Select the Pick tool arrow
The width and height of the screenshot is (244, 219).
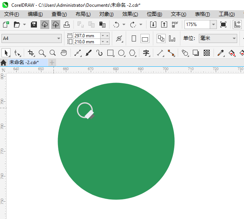click(x=6, y=53)
